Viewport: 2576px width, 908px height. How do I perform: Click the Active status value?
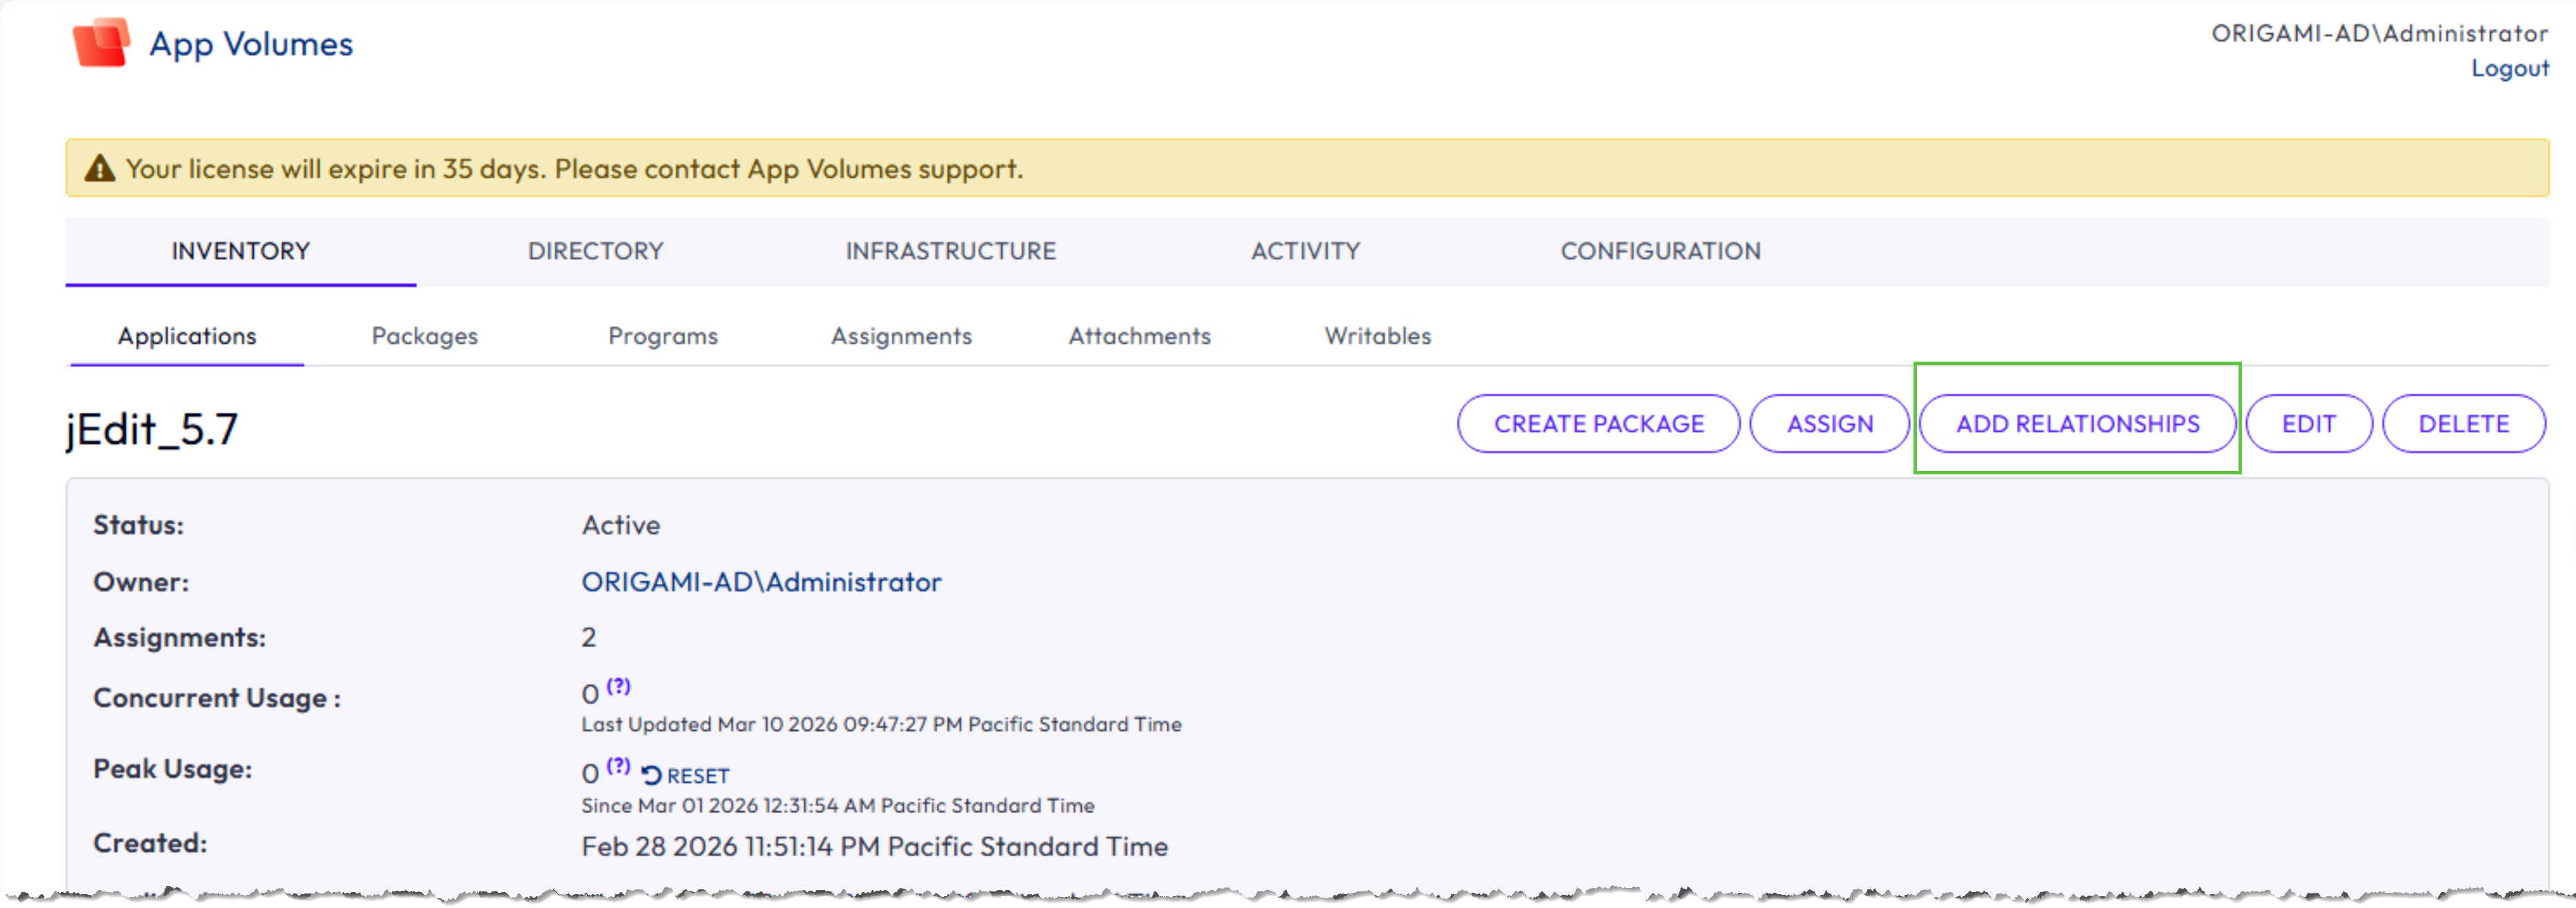pos(621,525)
